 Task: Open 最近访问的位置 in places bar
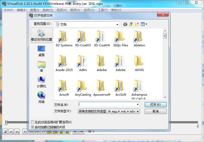coord(42,35)
